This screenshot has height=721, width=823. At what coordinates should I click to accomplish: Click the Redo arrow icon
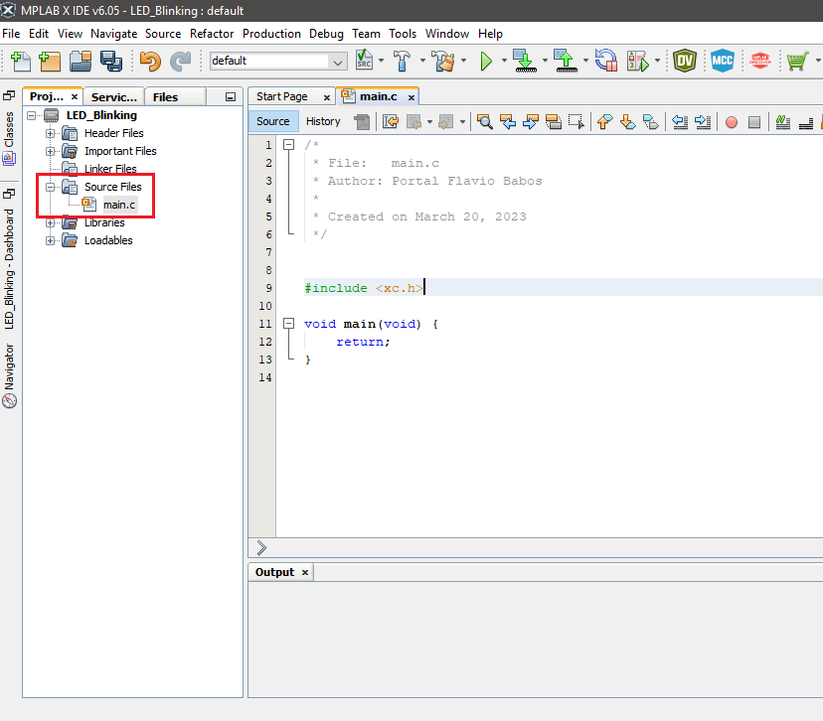coord(181,61)
